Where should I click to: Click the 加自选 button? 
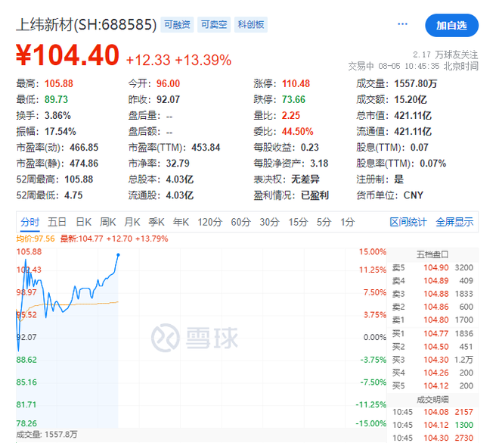click(x=451, y=25)
